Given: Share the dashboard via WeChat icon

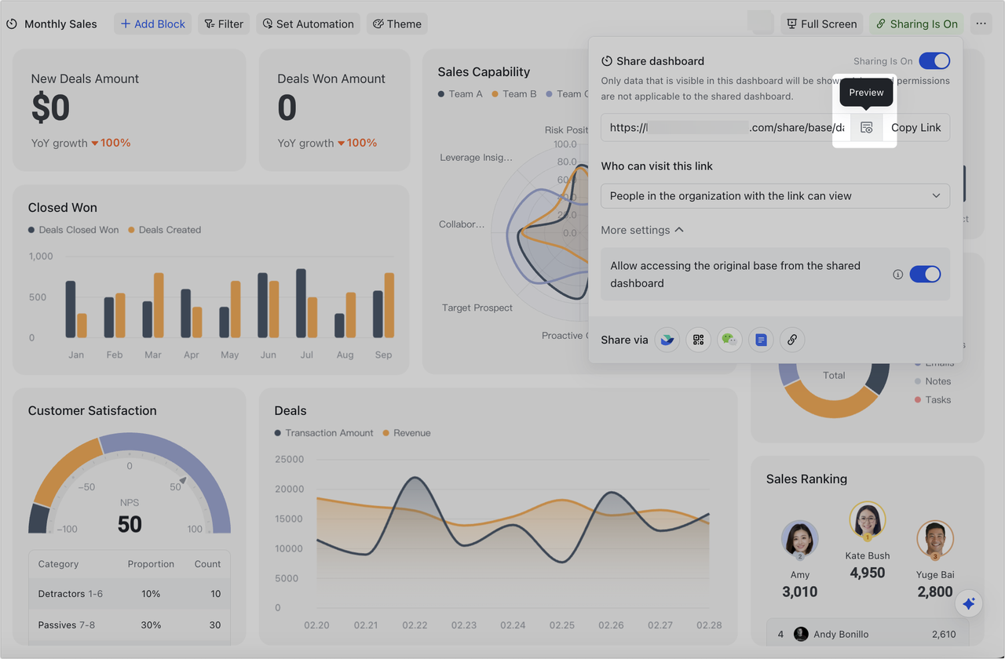Looking at the screenshot, I should (x=729, y=340).
